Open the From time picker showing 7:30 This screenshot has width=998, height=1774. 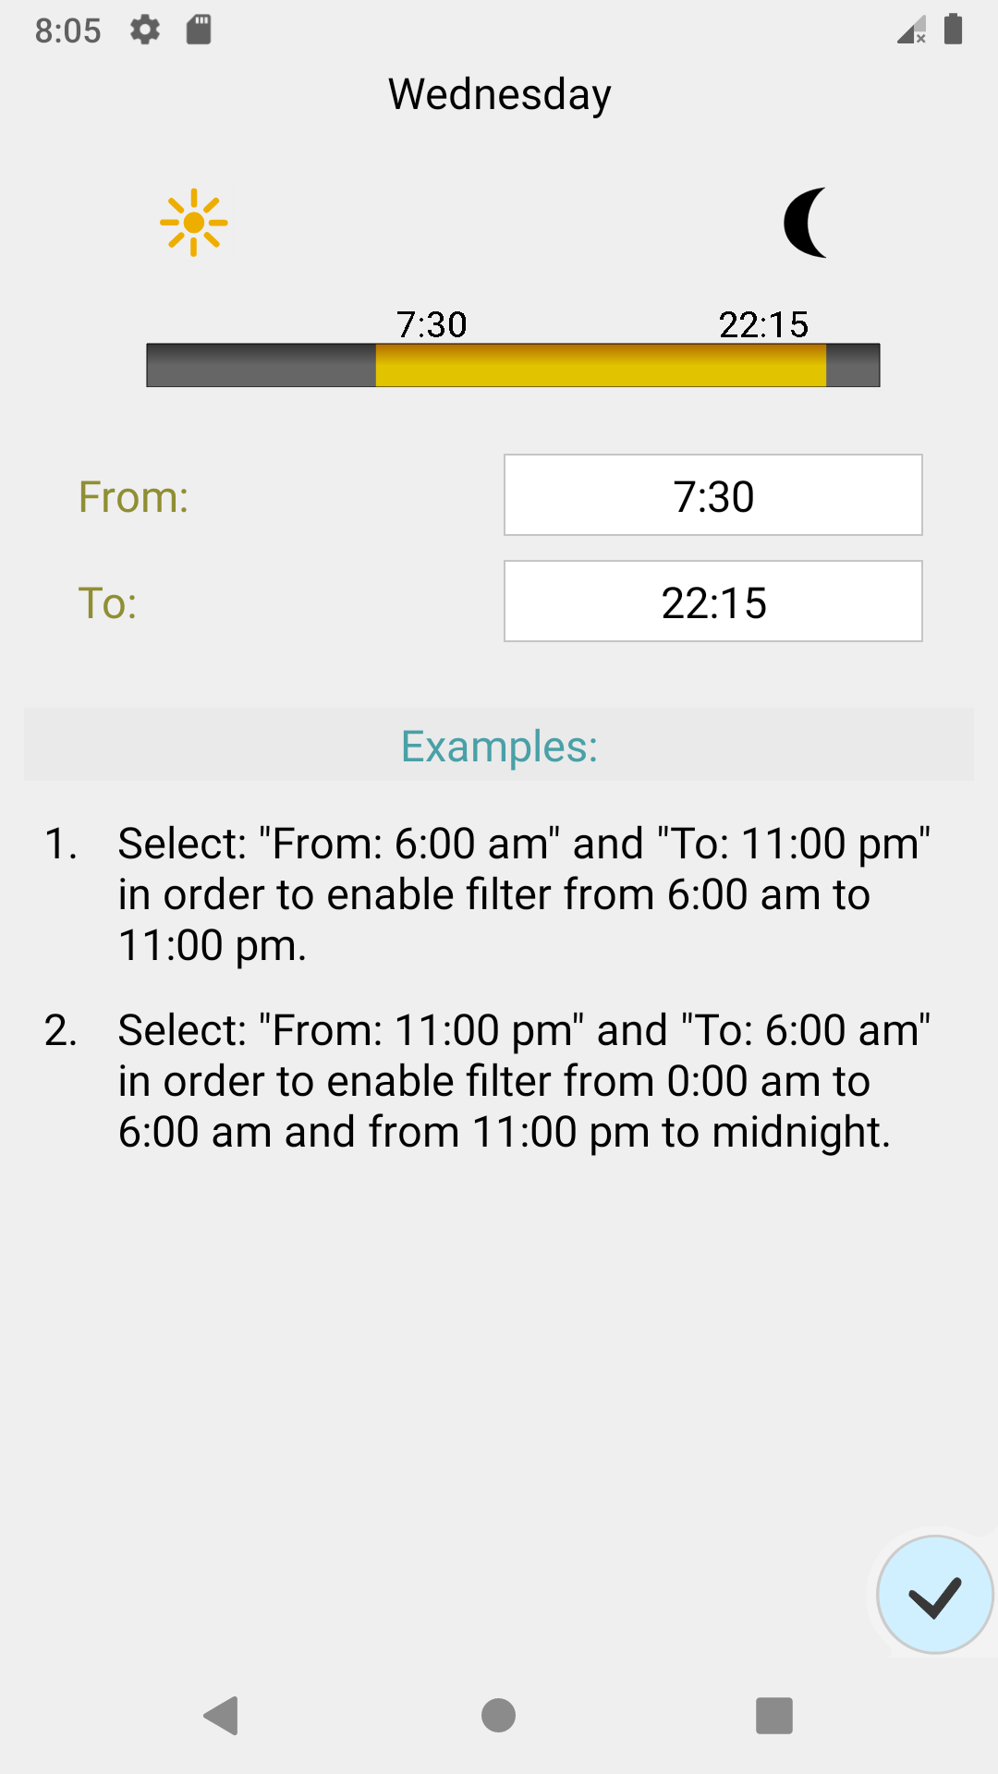pyautogui.click(x=712, y=495)
